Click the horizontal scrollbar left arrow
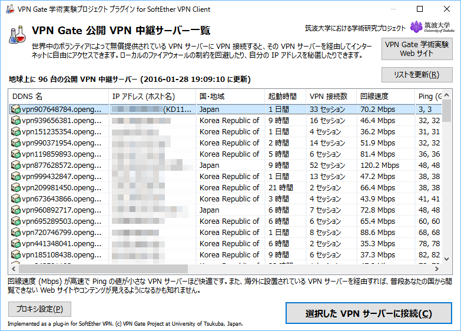 (14, 269)
